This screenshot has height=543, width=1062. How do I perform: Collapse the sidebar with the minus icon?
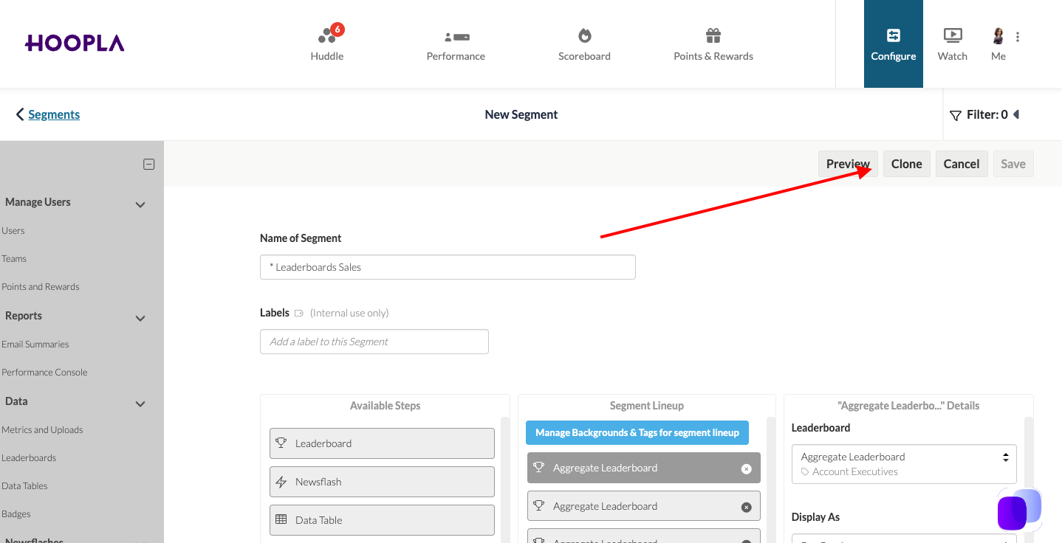click(x=148, y=165)
